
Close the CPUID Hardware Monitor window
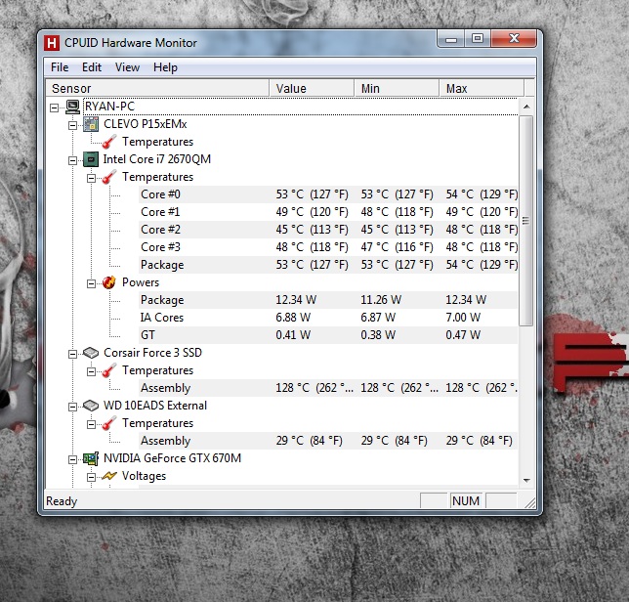(x=514, y=39)
